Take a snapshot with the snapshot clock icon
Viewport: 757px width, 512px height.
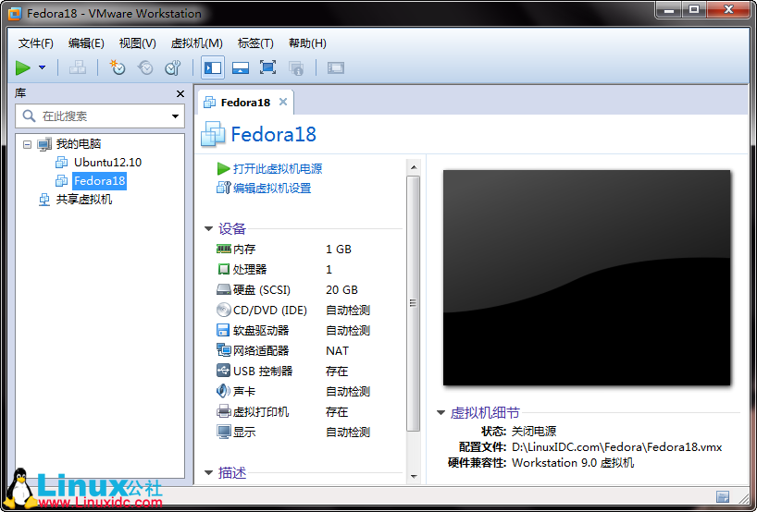coord(118,68)
